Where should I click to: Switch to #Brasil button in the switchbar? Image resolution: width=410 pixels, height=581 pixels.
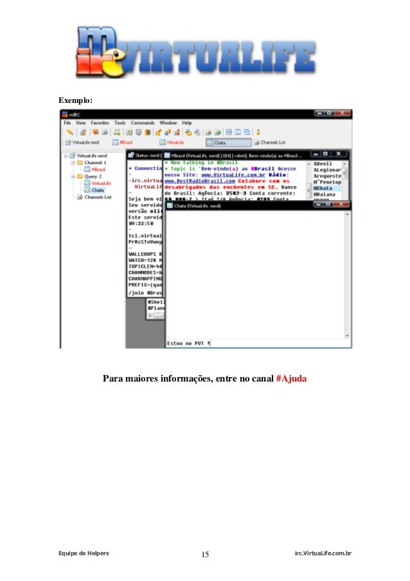coord(123,142)
